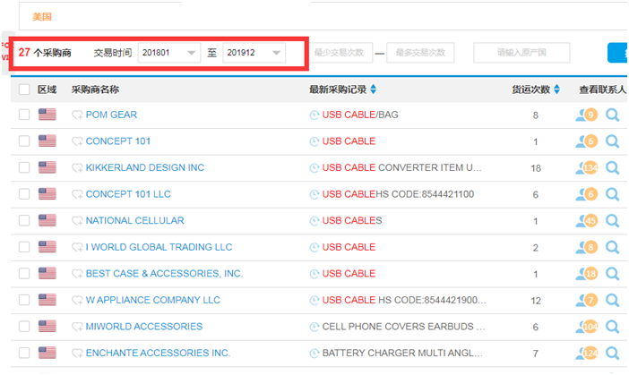Tick the select-all checkbox in the table header
This screenshot has height=375, width=629.
[24, 89]
